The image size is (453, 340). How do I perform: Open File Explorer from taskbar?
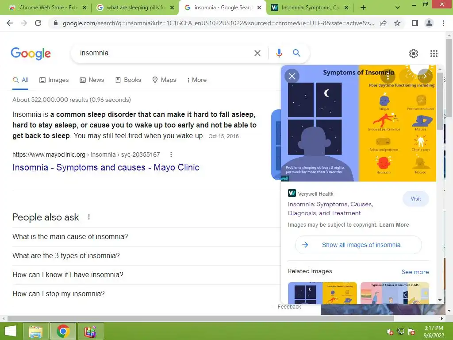35,331
